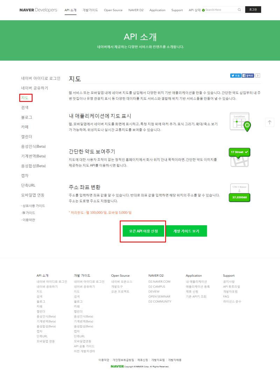The height and width of the screenshot is (376, 280).
Task: Click the 개발자채용 link at the bottom
Action: (175, 360)
